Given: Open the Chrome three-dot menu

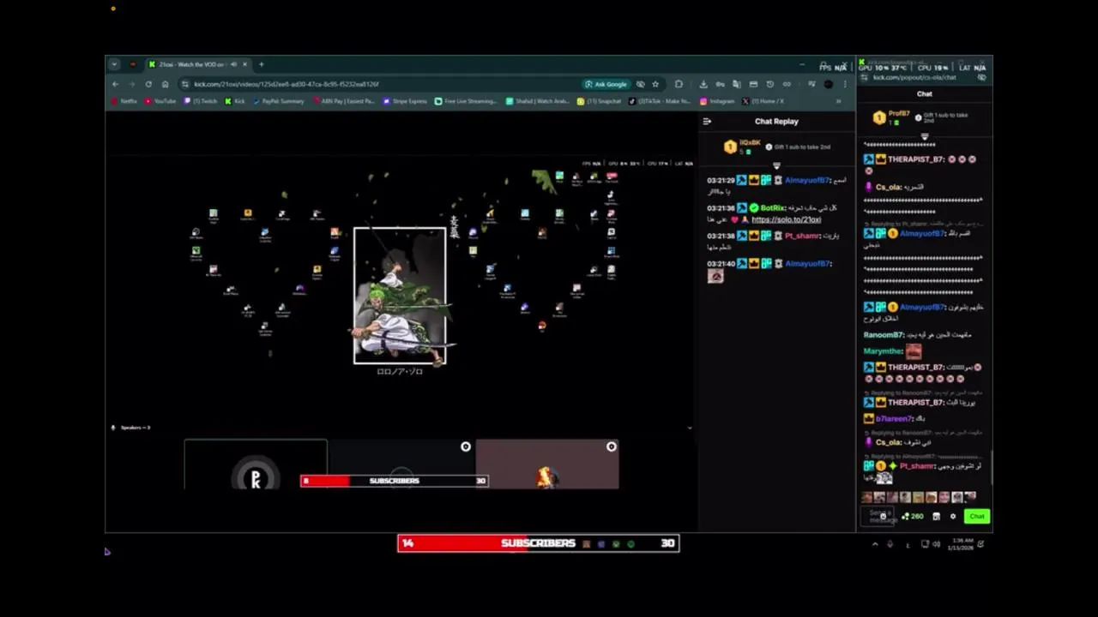Looking at the screenshot, I should coord(845,84).
